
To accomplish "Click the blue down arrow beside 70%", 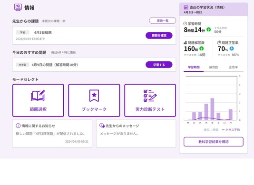I will coord(232,49).
